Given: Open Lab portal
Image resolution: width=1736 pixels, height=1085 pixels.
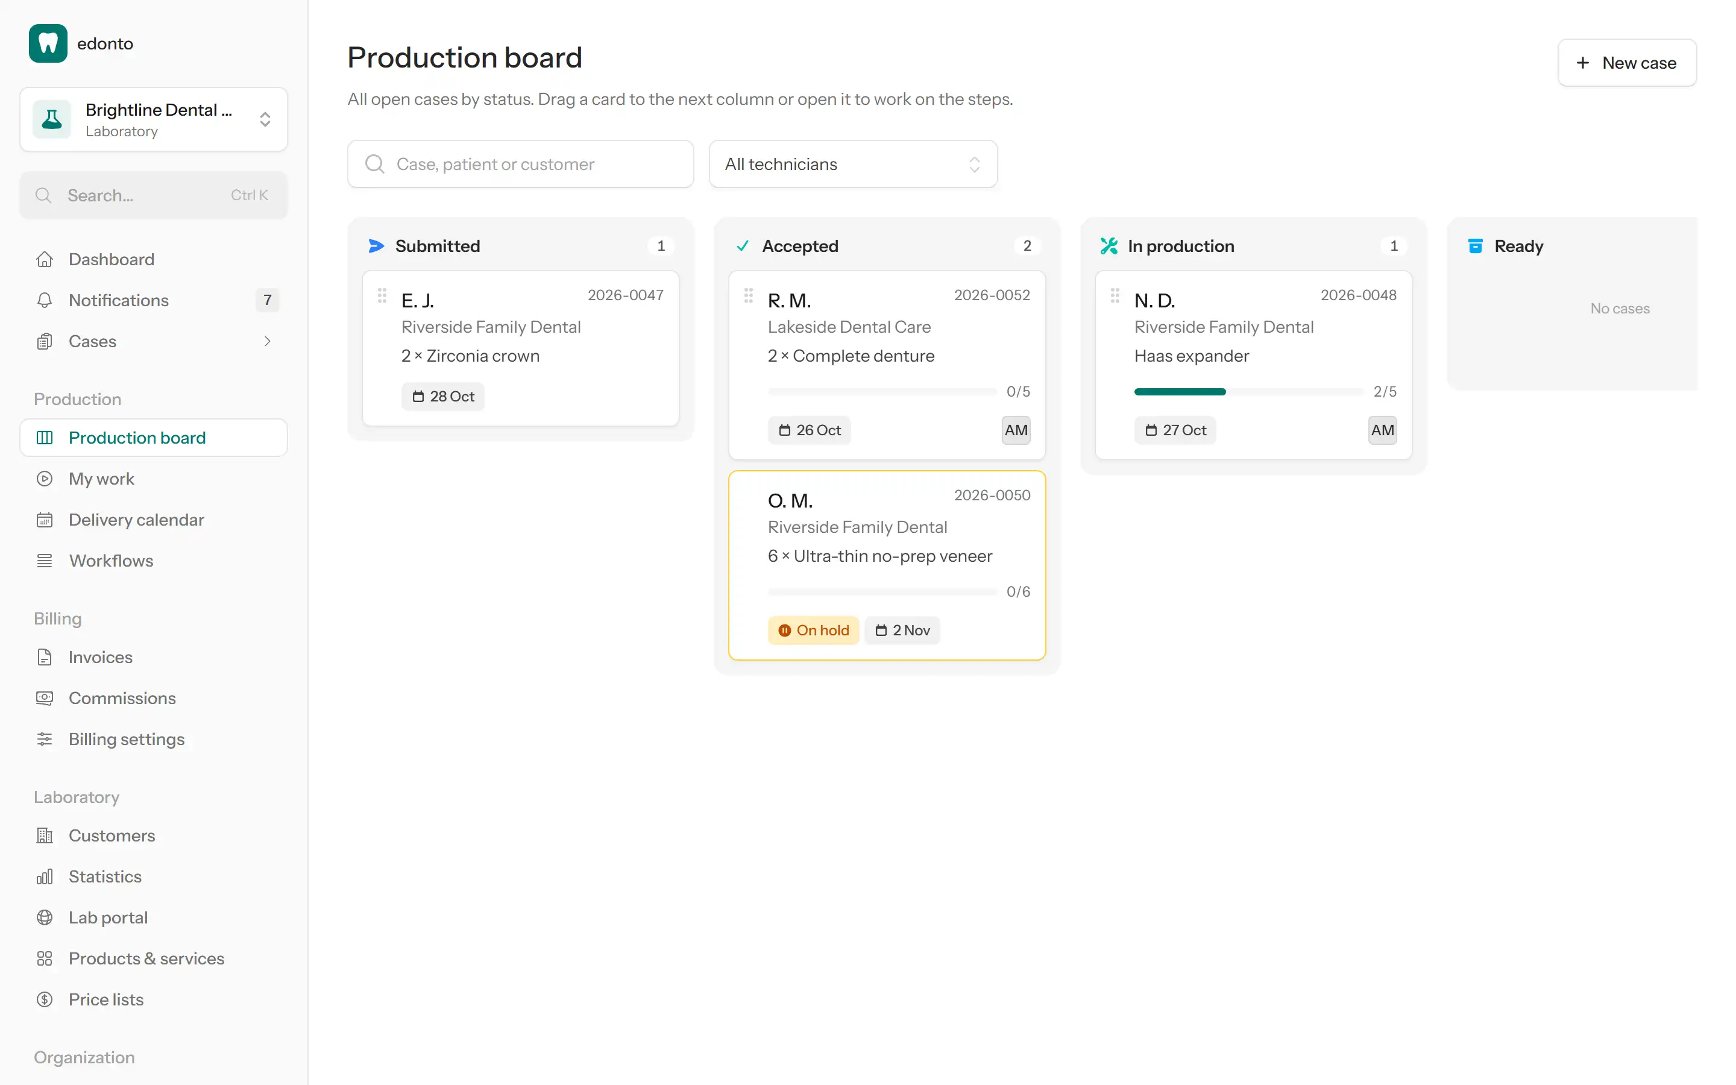Looking at the screenshot, I should 154,917.
